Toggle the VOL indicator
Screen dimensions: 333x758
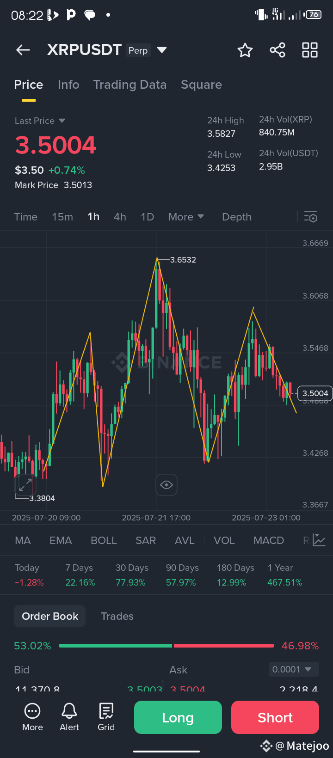224,540
